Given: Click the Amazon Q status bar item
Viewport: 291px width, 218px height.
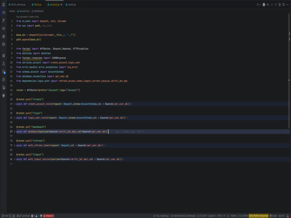Looking at the screenshot, I should (x=48, y=216).
